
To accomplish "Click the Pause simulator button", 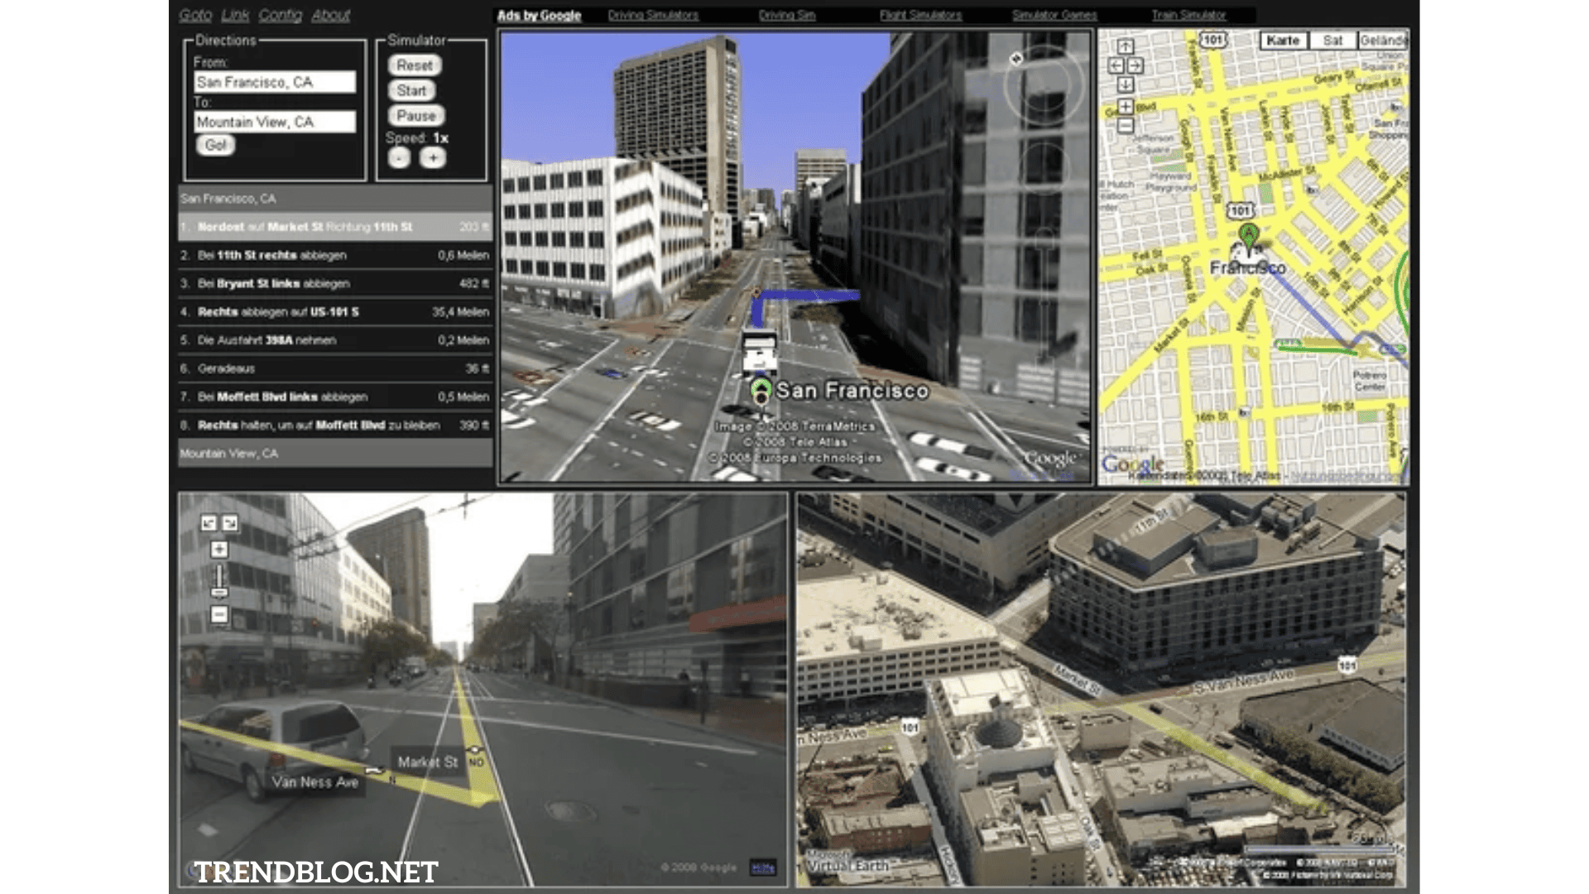I will click(x=414, y=116).
